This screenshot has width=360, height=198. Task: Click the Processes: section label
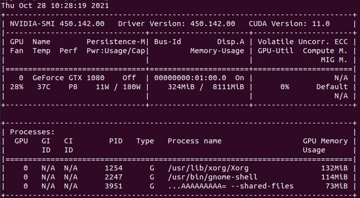(x=33, y=132)
